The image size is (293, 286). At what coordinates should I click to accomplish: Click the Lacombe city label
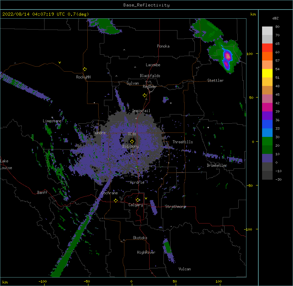[153, 65]
